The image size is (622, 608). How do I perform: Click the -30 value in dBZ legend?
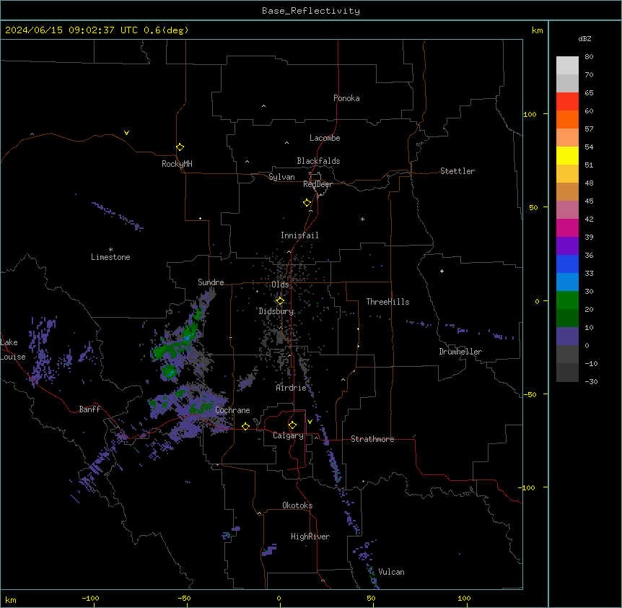(x=591, y=381)
